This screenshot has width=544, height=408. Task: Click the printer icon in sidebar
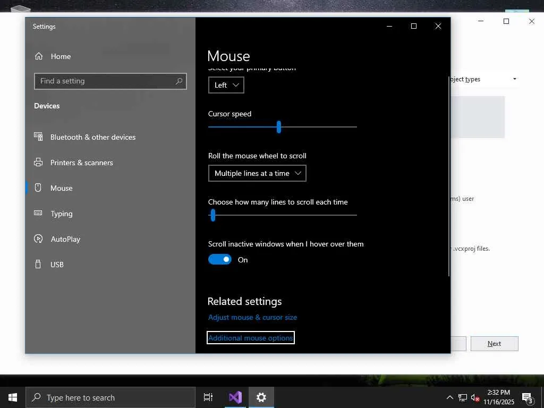pos(38,162)
